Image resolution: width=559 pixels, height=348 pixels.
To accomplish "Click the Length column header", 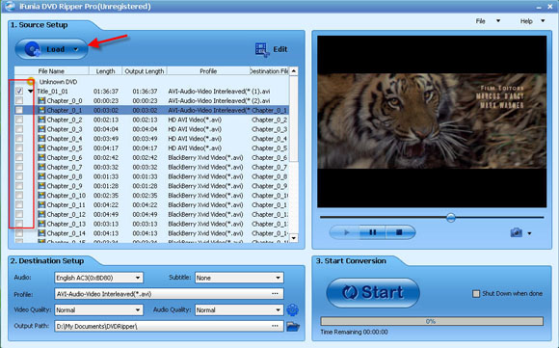I will click(105, 71).
